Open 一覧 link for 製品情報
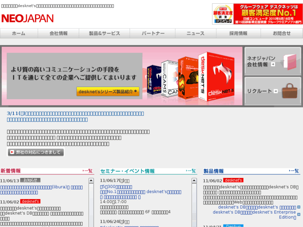This screenshot has width=303, height=227. pos(294,171)
